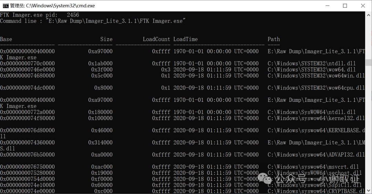This screenshot has width=372, height=194.
Task: Click path ending in kernel32.dll
Action: [x=316, y=118]
